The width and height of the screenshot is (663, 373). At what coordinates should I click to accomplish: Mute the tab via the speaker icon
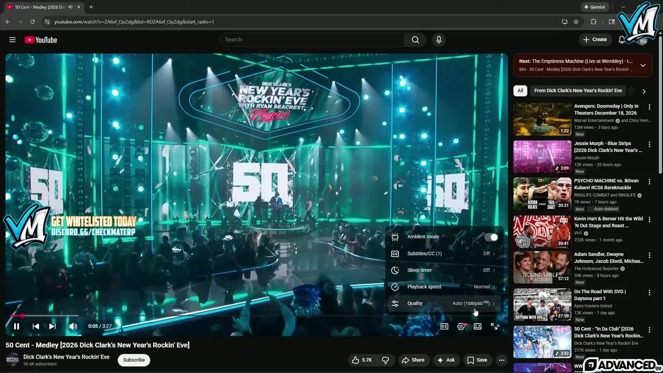[70, 7]
